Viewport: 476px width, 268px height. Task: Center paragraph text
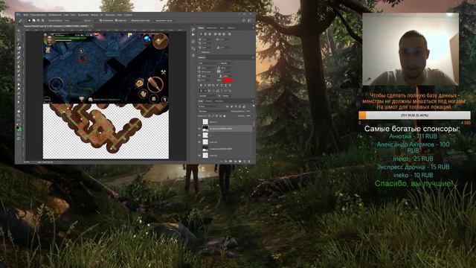pos(205,34)
